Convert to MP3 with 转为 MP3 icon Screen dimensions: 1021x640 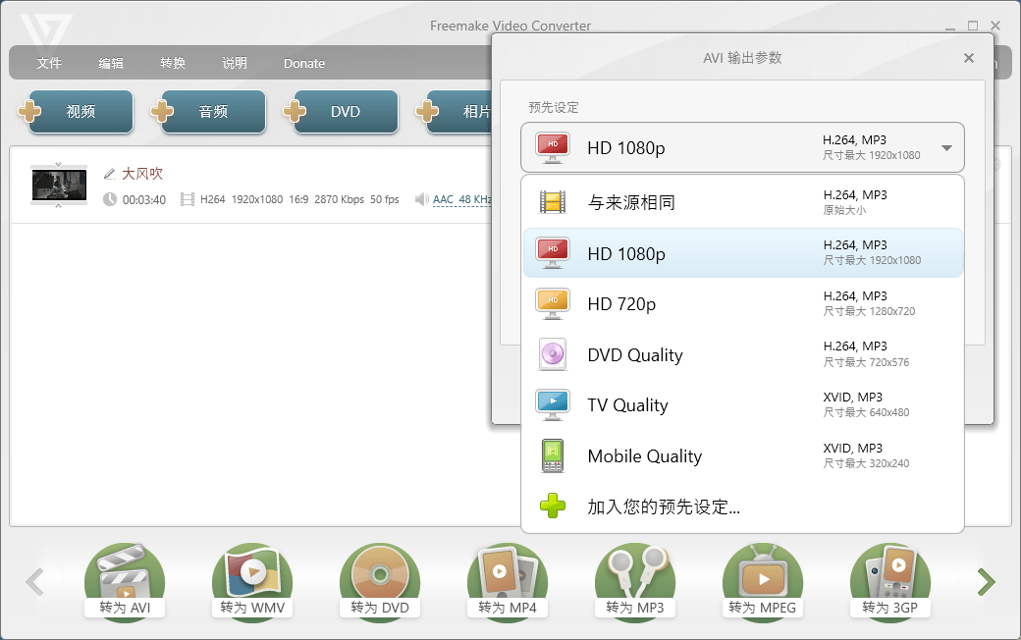coord(635,581)
